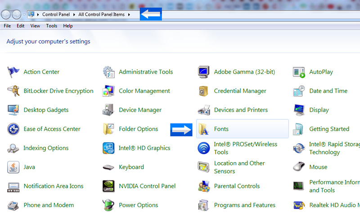Viewport: 360px width, 217px height.
Task: Expand the arrow before Control Panel breadcrumb
Action: [x=38, y=14]
